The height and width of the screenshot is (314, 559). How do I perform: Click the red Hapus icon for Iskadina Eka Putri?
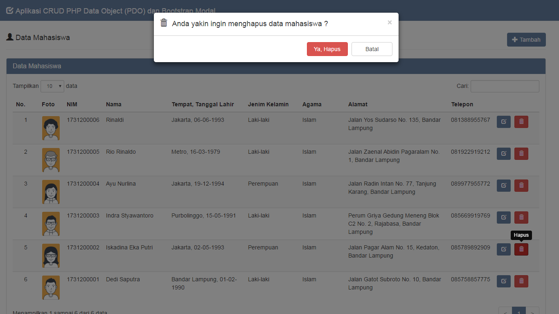(521, 249)
